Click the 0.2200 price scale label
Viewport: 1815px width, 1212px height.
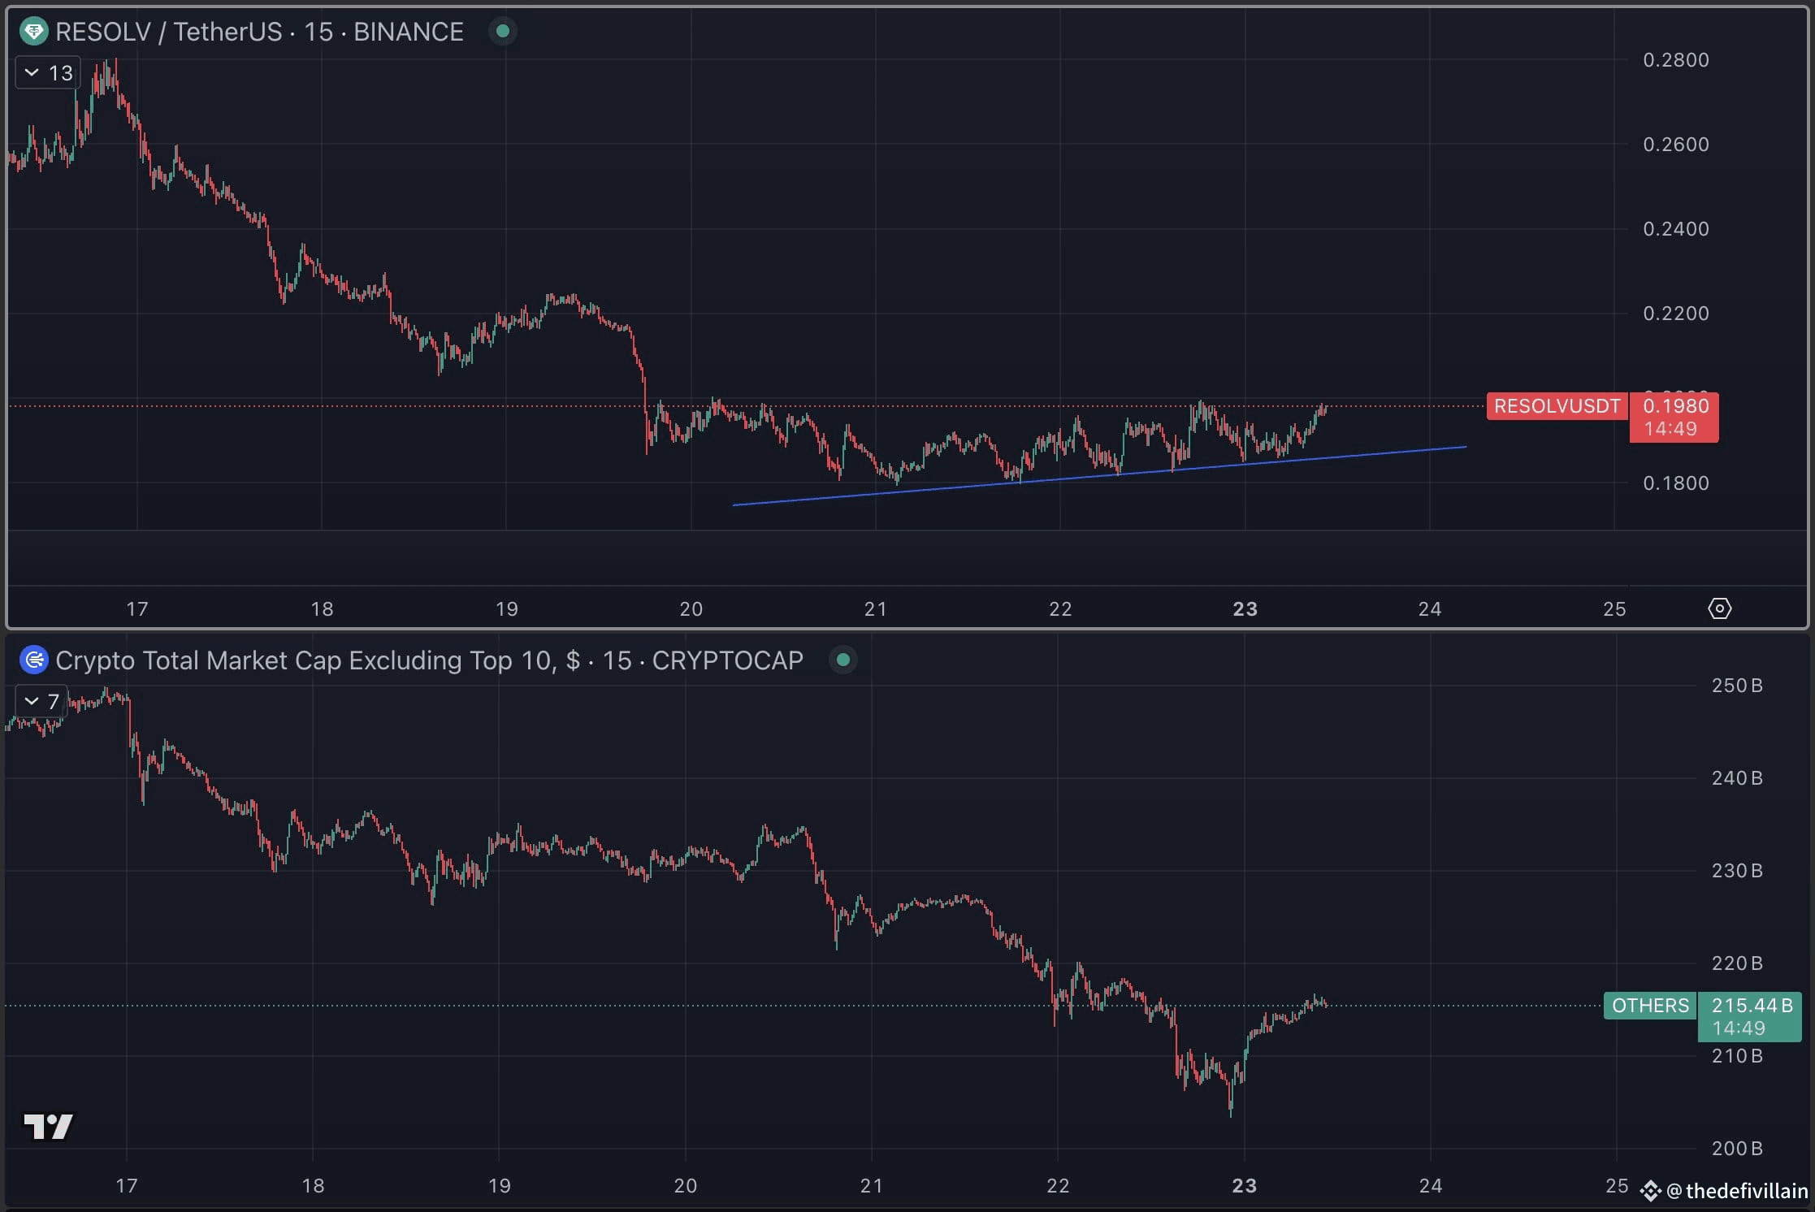[x=1675, y=314]
